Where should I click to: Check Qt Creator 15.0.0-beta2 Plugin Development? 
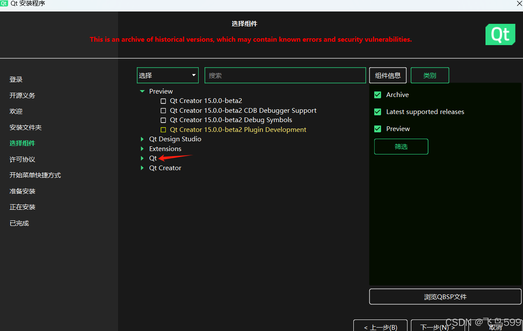(163, 130)
